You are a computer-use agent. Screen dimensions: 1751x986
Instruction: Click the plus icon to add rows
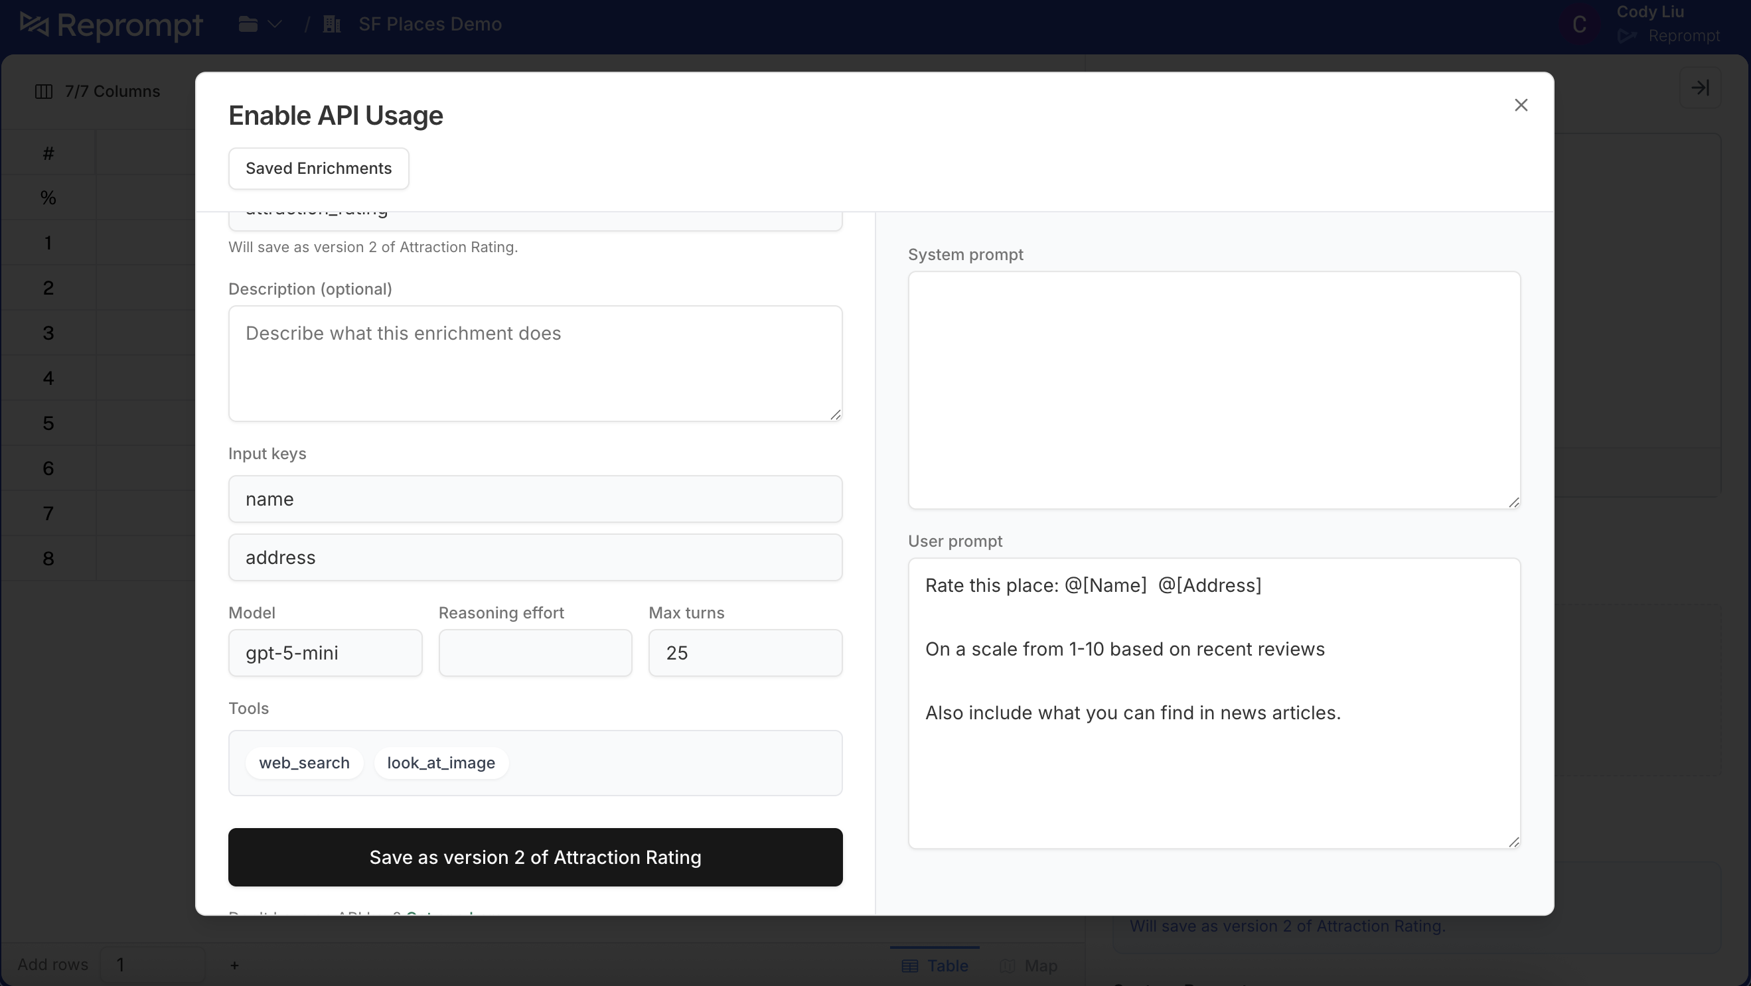click(x=234, y=965)
